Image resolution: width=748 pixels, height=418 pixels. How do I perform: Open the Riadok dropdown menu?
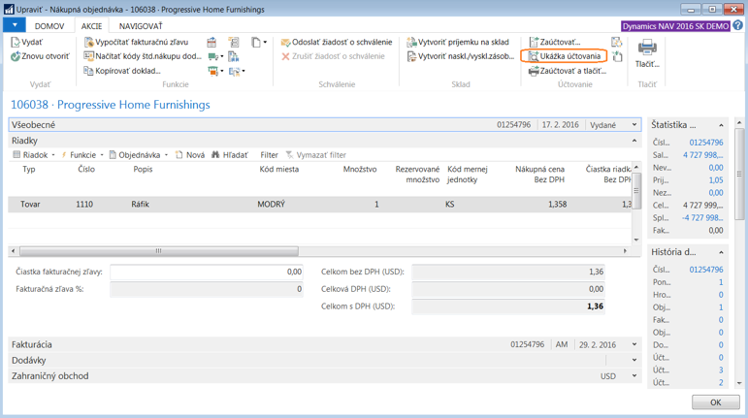pos(33,155)
